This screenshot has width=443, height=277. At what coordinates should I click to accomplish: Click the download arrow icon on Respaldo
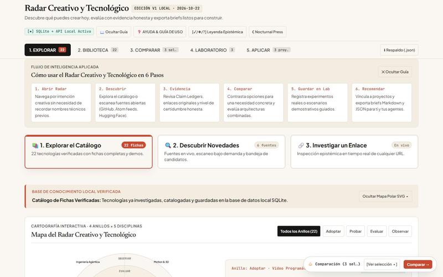[x=384, y=50]
